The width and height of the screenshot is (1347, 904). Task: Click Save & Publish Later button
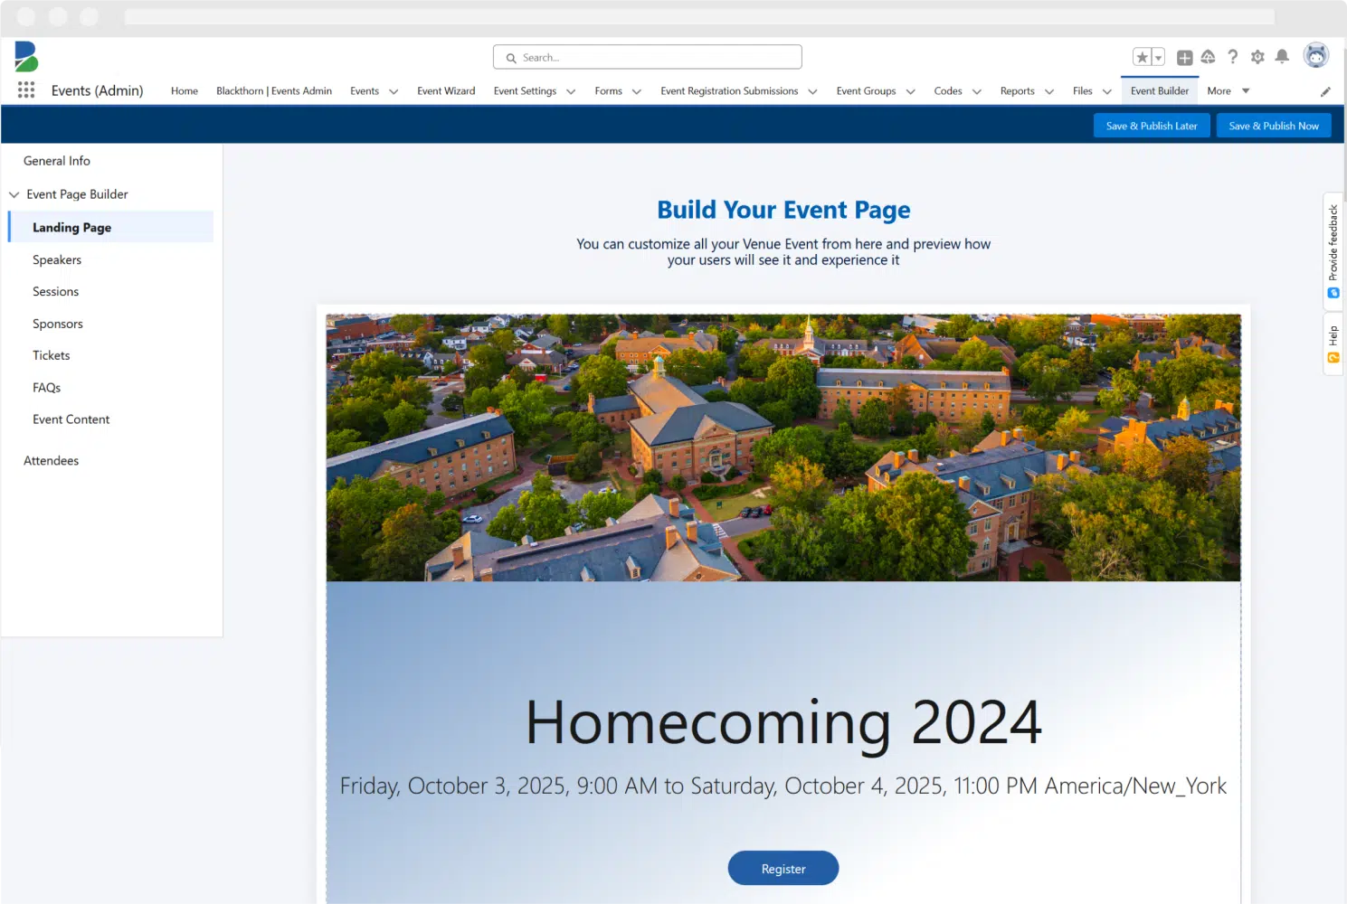coord(1152,126)
